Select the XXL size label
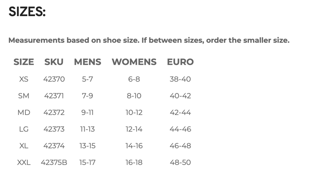The height and width of the screenshot is (181, 322). click(x=24, y=163)
